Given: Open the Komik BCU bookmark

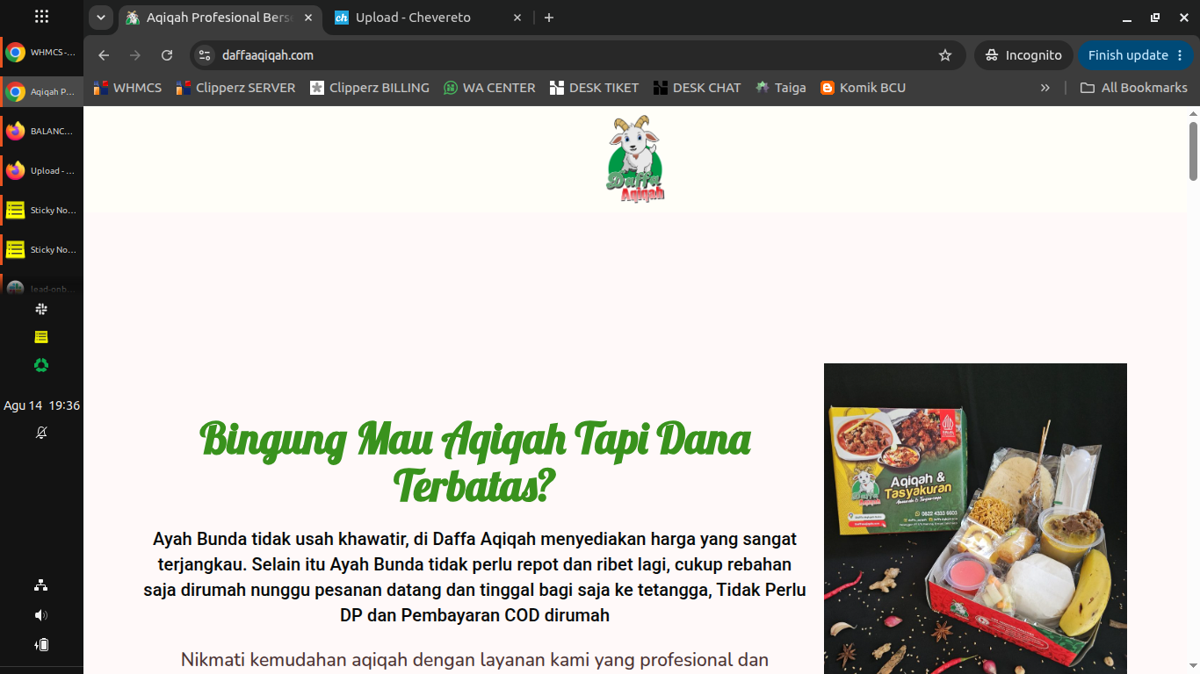Looking at the screenshot, I should 863,88.
